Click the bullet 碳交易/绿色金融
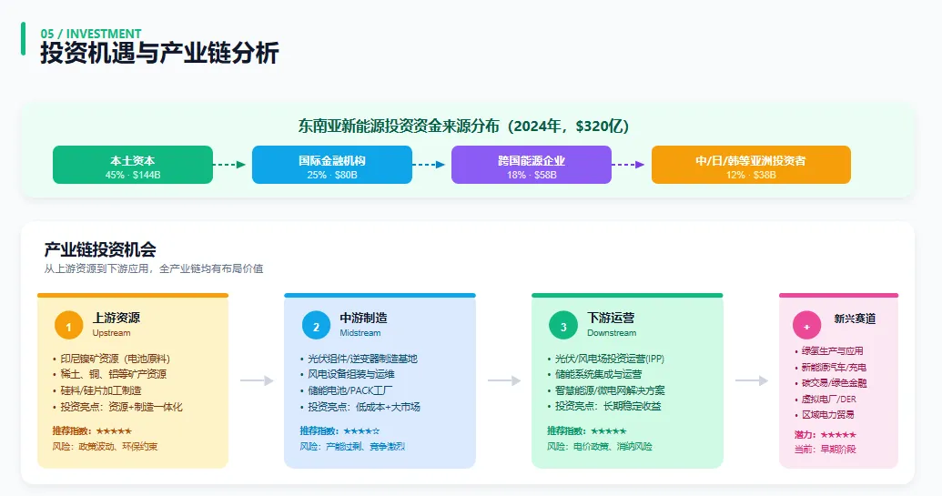The height and width of the screenshot is (496, 942). click(834, 382)
